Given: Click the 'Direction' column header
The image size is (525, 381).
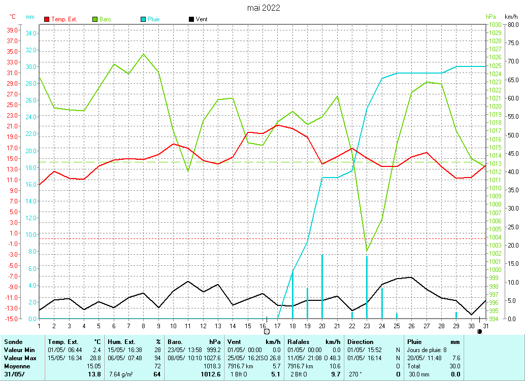Looking at the screenshot, I should pyautogui.click(x=360, y=342).
